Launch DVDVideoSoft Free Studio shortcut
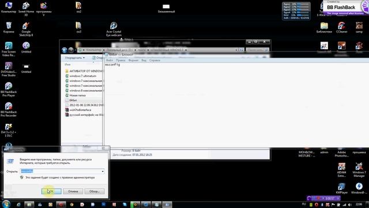This screenshot has width=369, height=208. pos(9,69)
